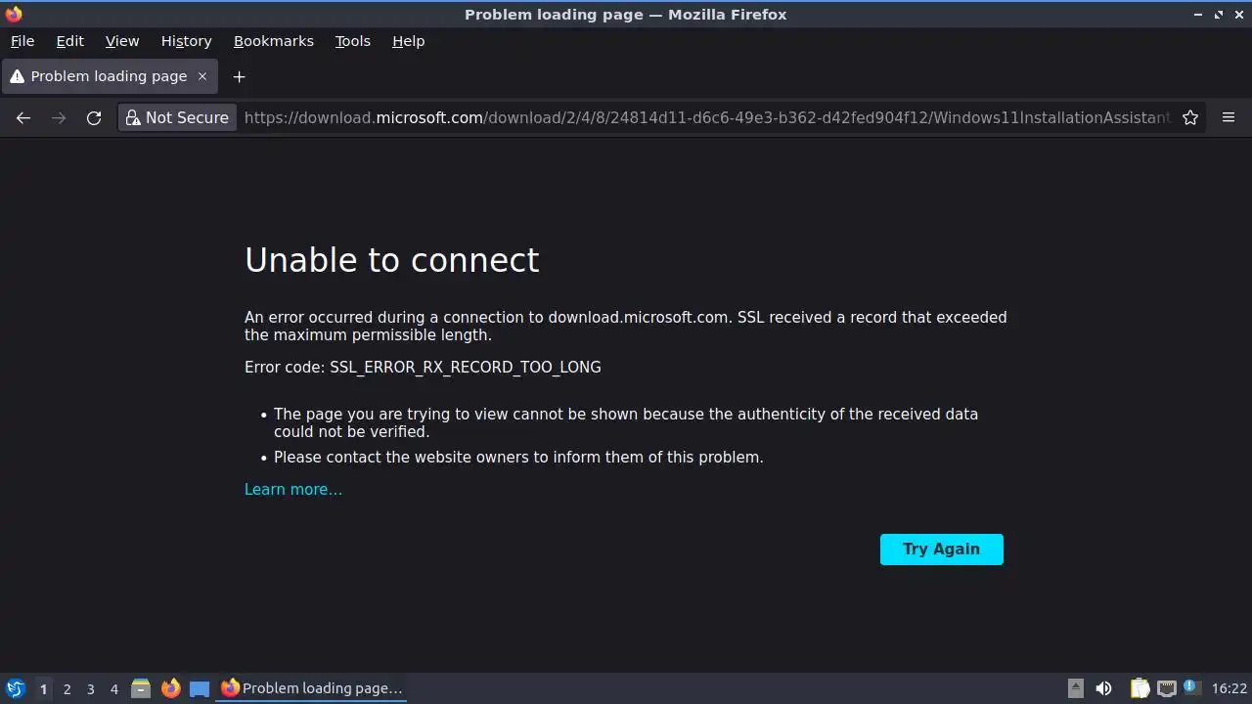Click the Try Again button

941,549
